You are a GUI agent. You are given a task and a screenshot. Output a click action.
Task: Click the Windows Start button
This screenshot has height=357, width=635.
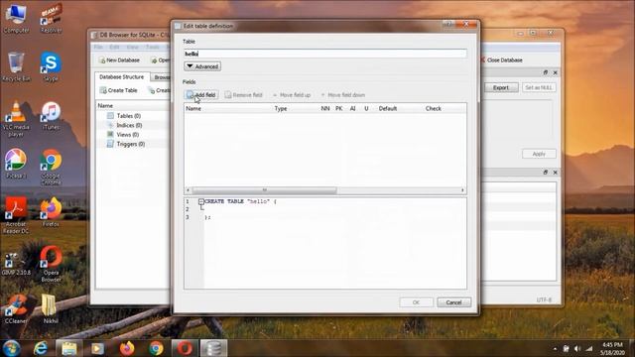coord(12,348)
